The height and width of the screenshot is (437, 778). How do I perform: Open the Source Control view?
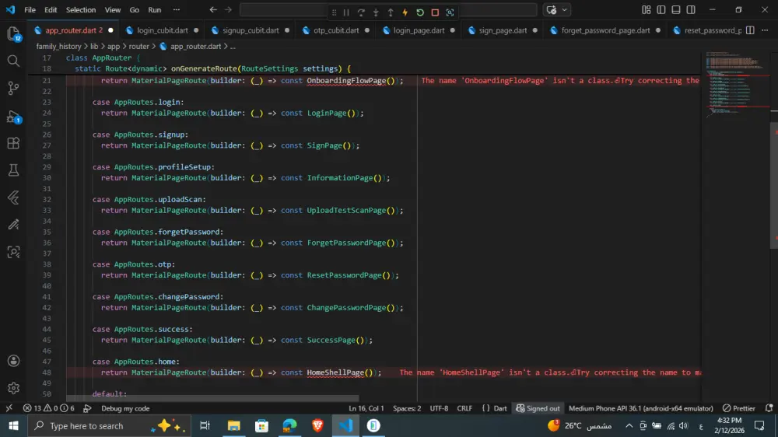13,89
